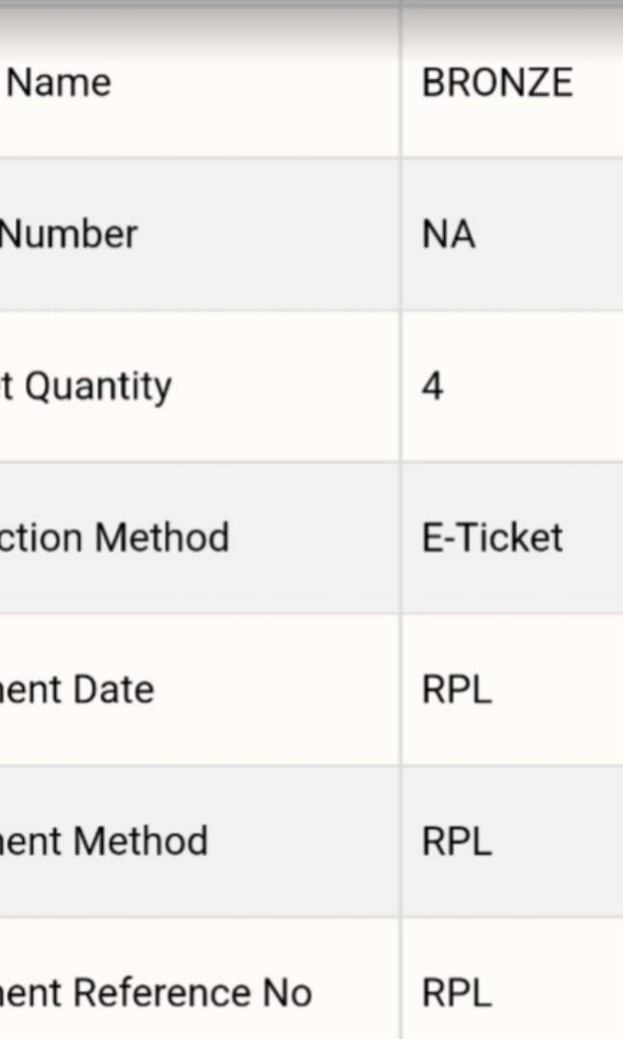Screen dimensions: 623x1039
Task: Select the Reference No label
Action: pyautogui.click(x=156, y=993)
